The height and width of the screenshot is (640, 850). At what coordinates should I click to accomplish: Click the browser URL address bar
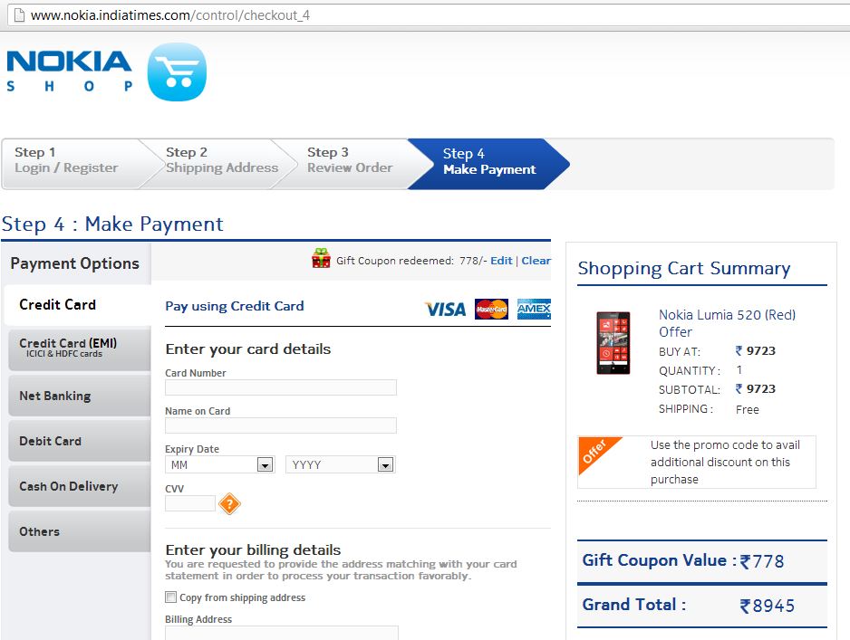pyautogui.click(x=429, y=14)
